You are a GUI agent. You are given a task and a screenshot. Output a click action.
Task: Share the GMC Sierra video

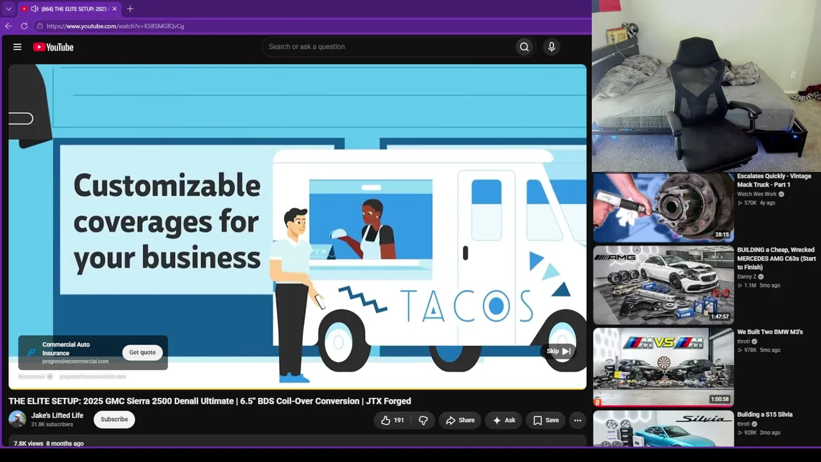tap(461, 420)
